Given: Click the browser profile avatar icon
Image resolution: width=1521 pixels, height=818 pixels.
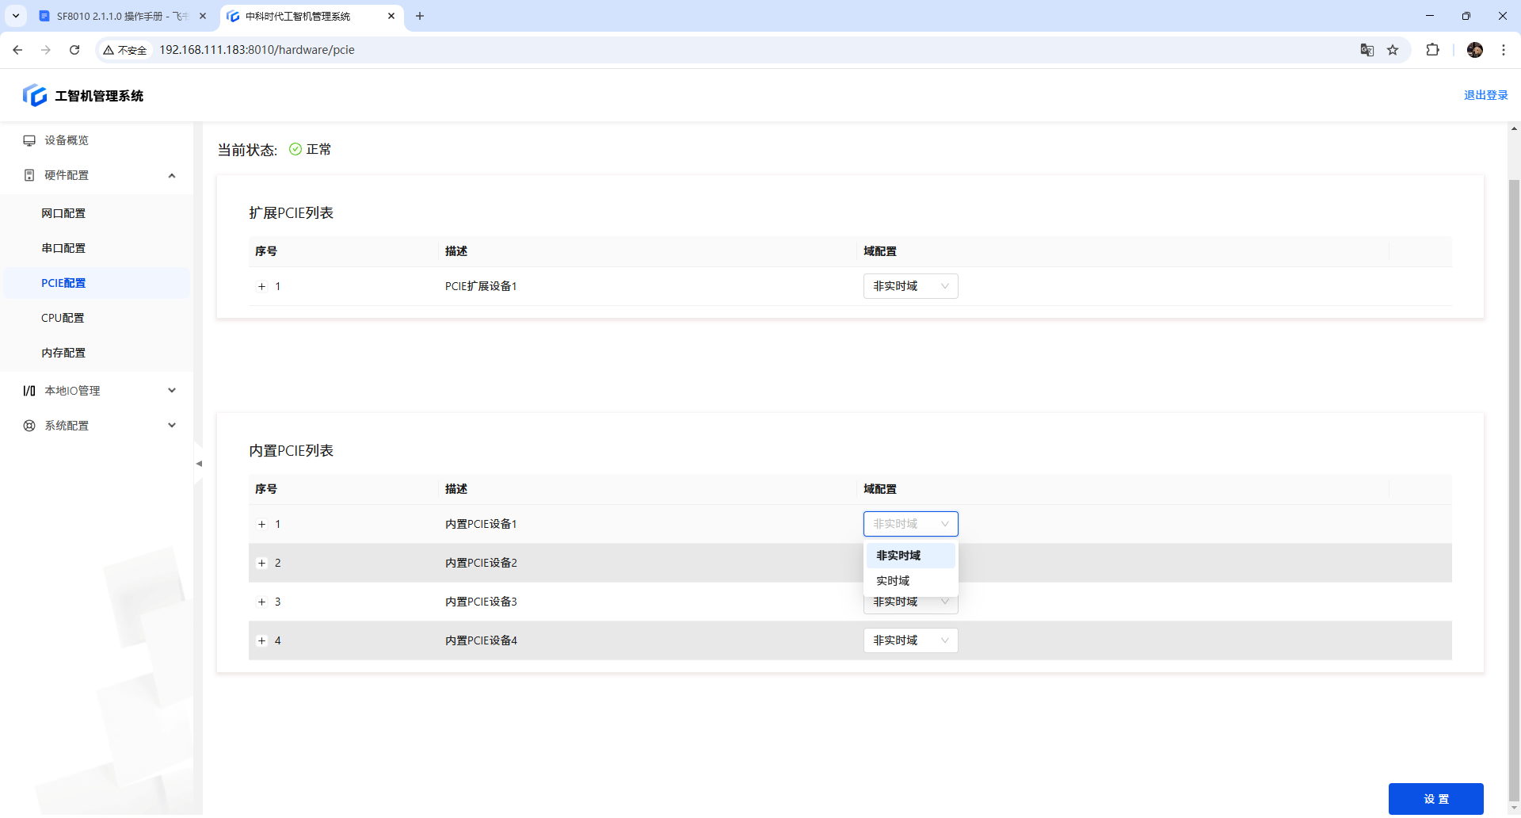Looking at the screenshot, I should 1474,50.
